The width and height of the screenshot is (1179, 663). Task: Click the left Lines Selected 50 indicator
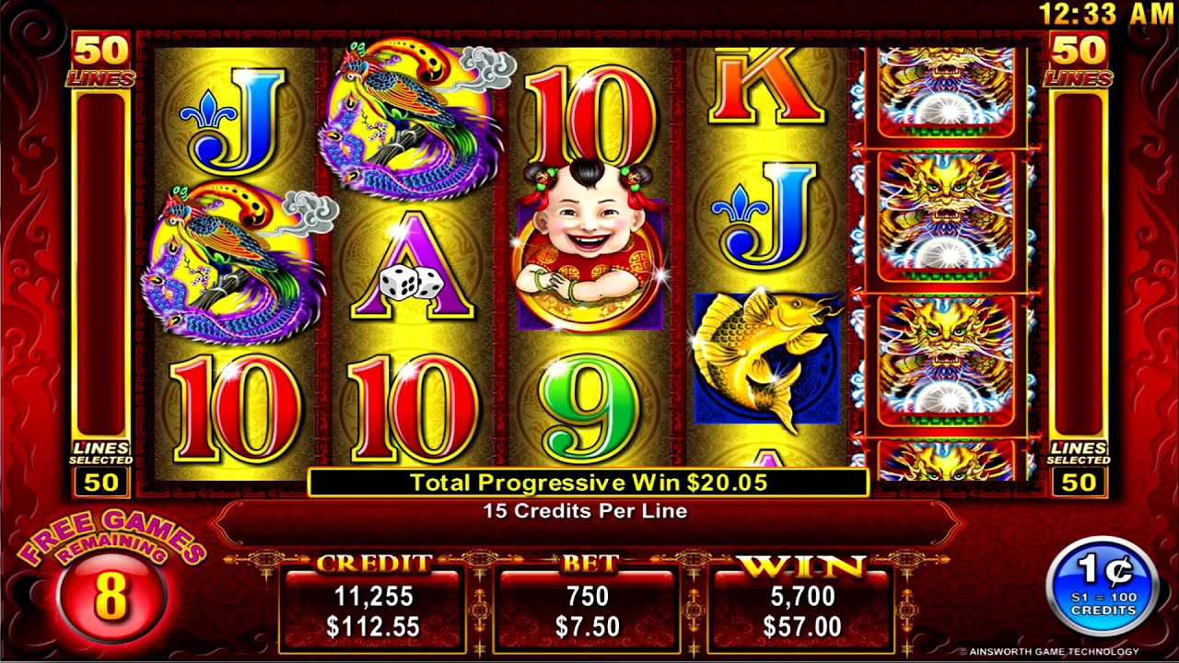click(101, 470)
